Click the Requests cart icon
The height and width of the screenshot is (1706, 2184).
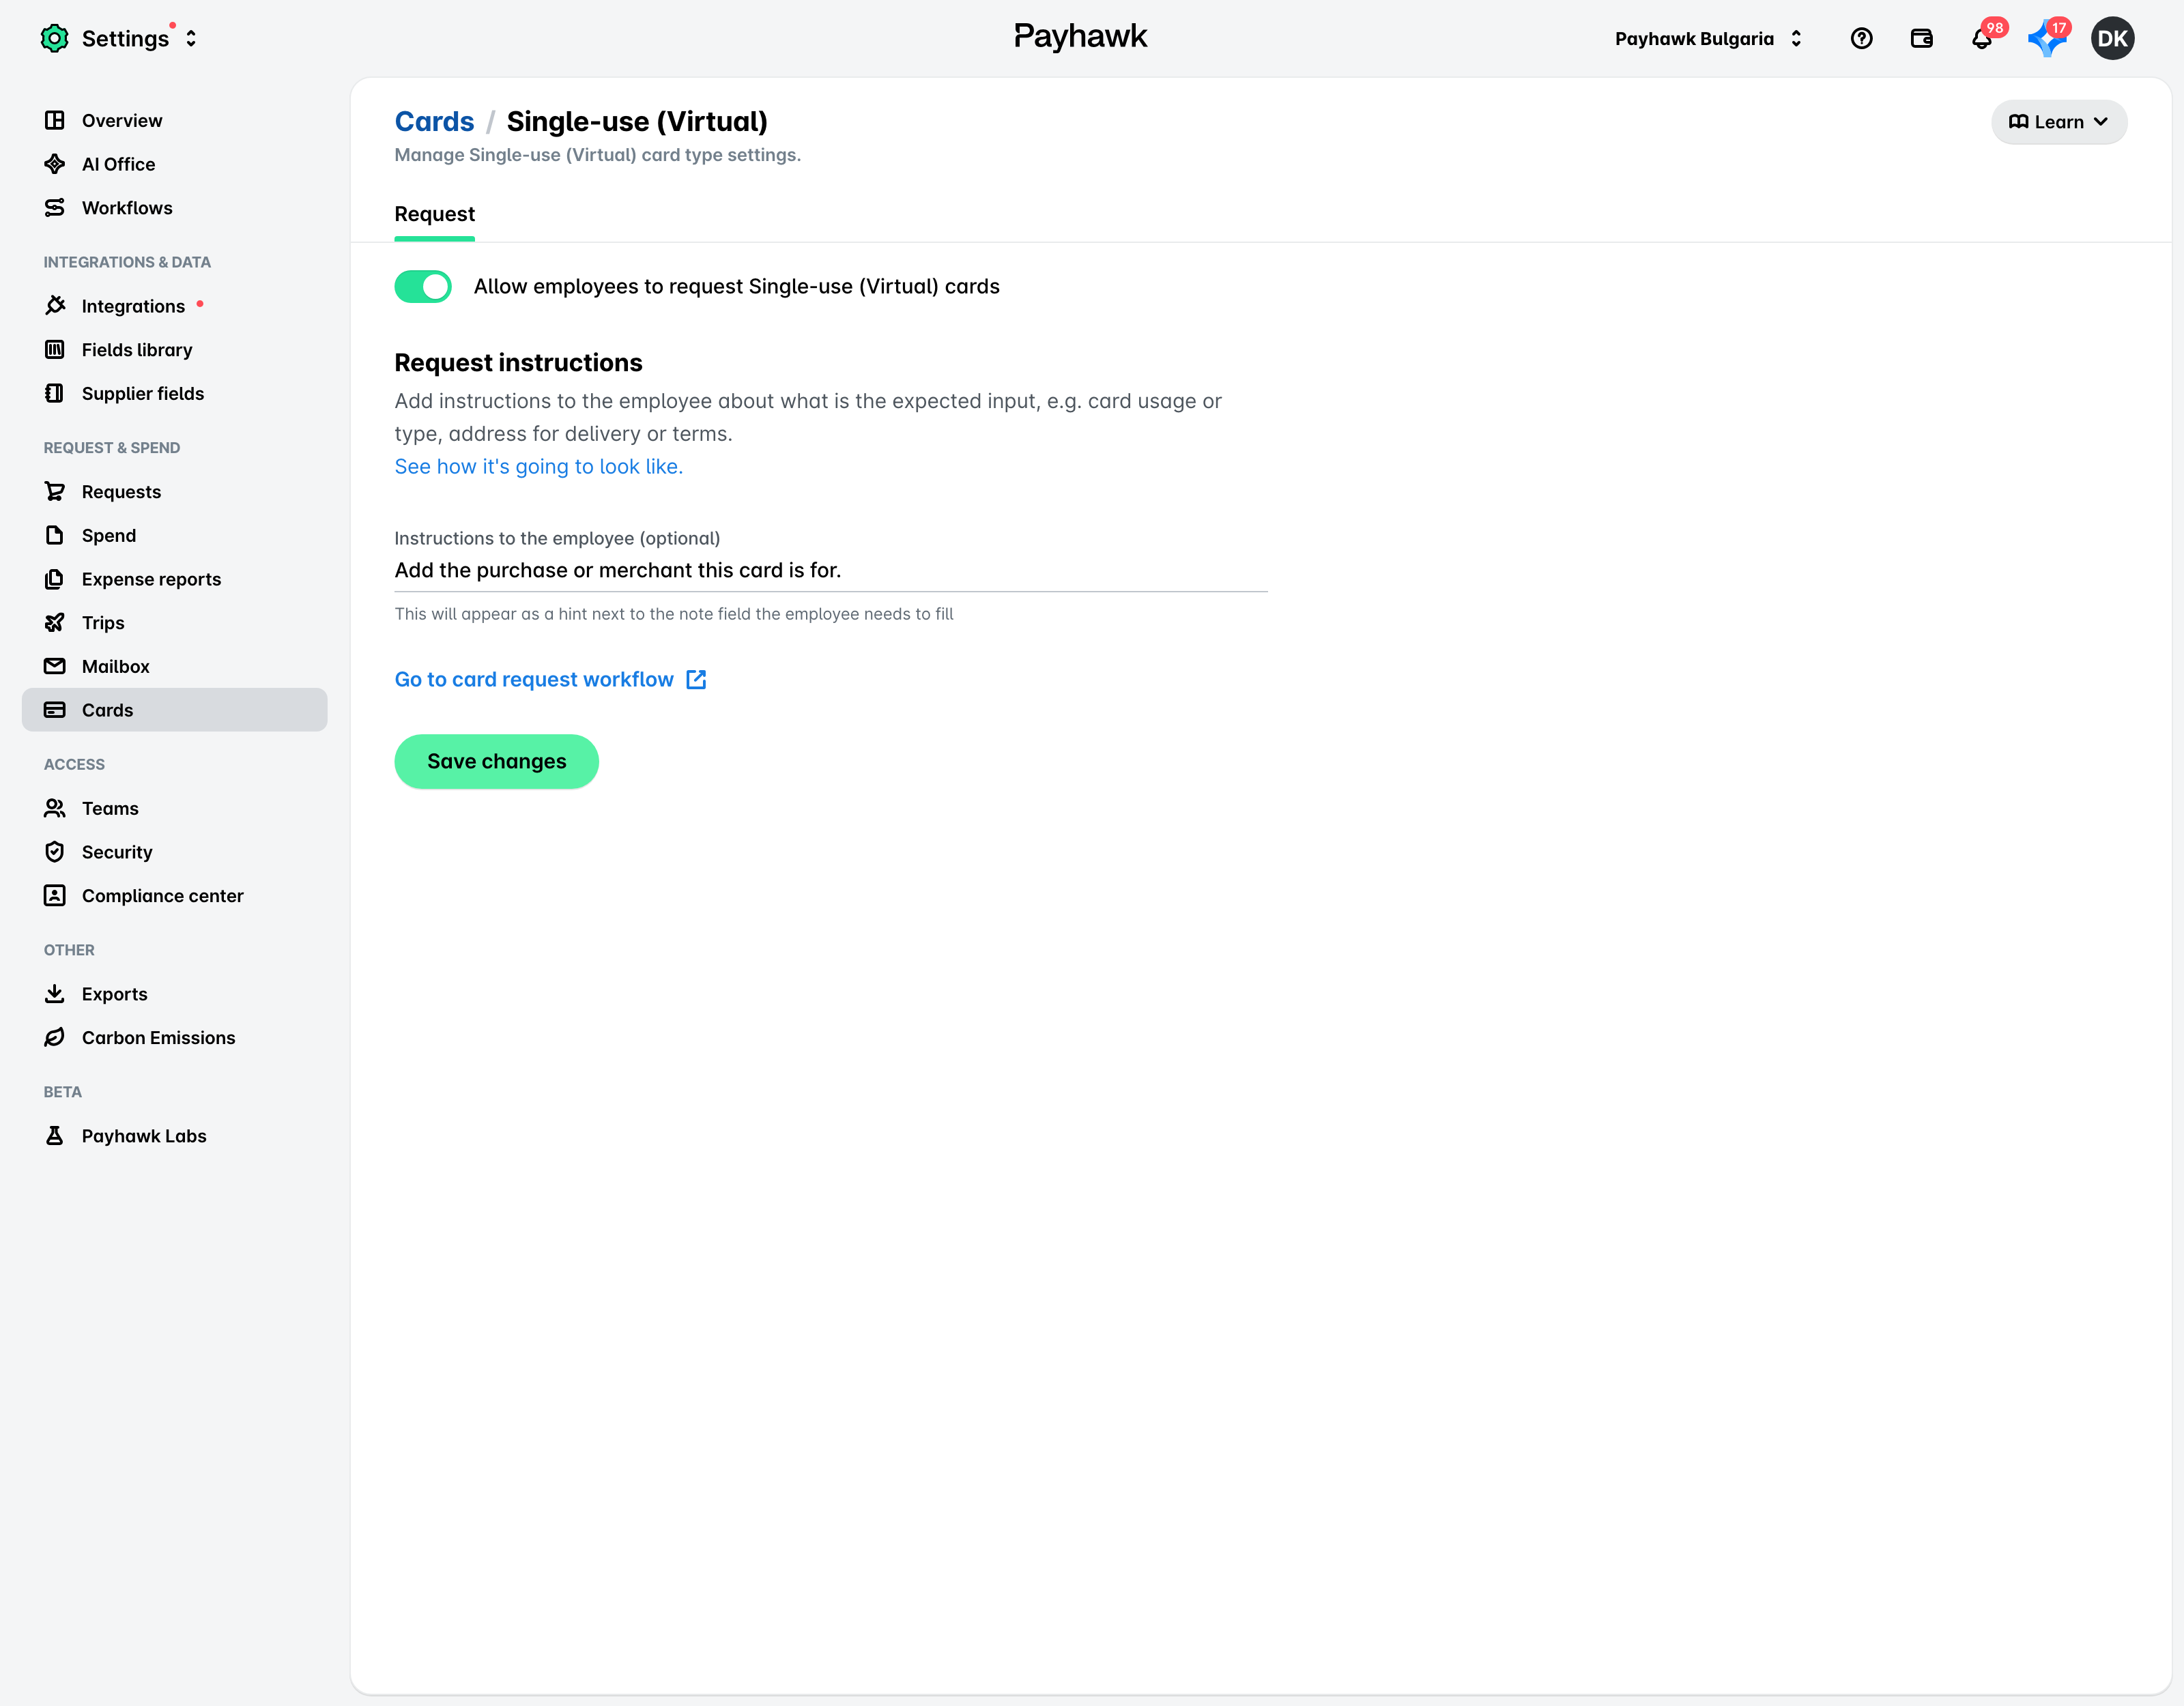point(54,491)
